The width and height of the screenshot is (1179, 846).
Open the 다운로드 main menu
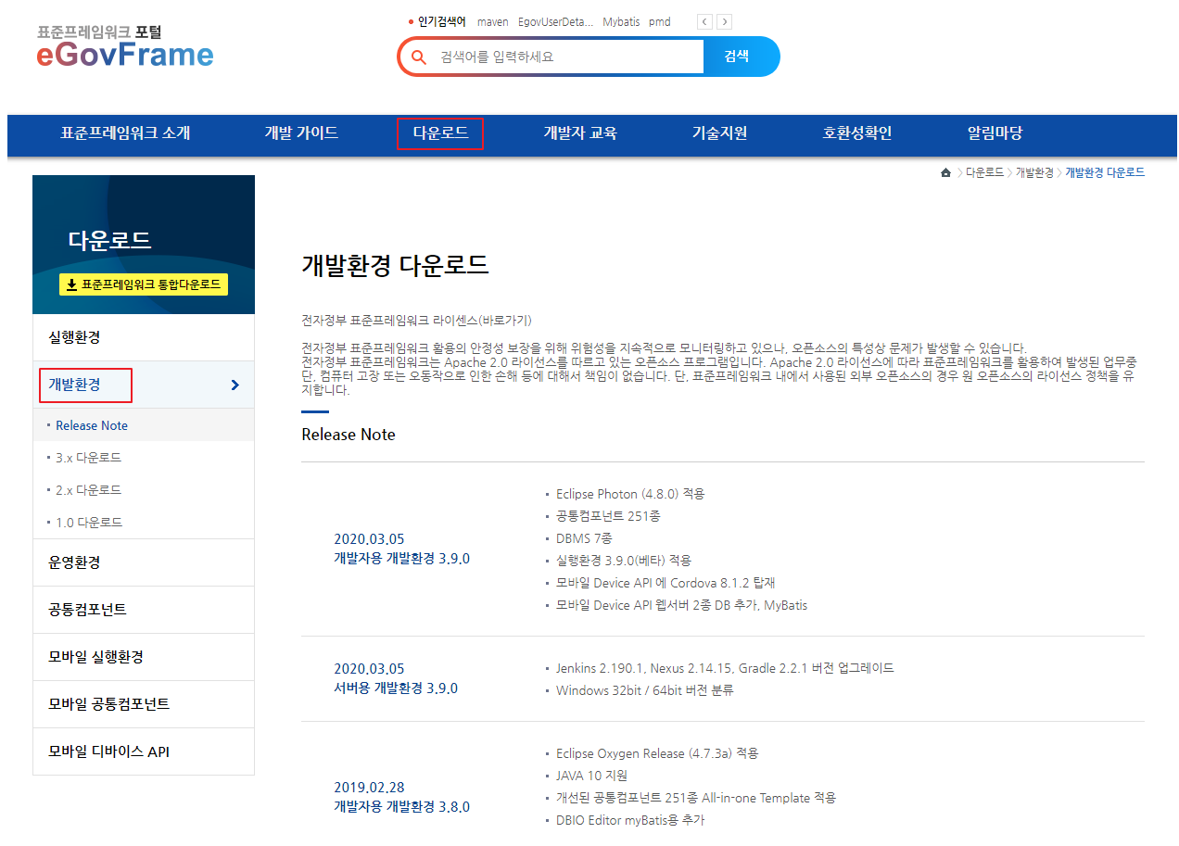click(x=440, y=133)
